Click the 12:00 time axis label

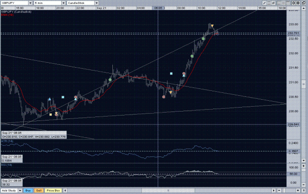tap(222, 8)
